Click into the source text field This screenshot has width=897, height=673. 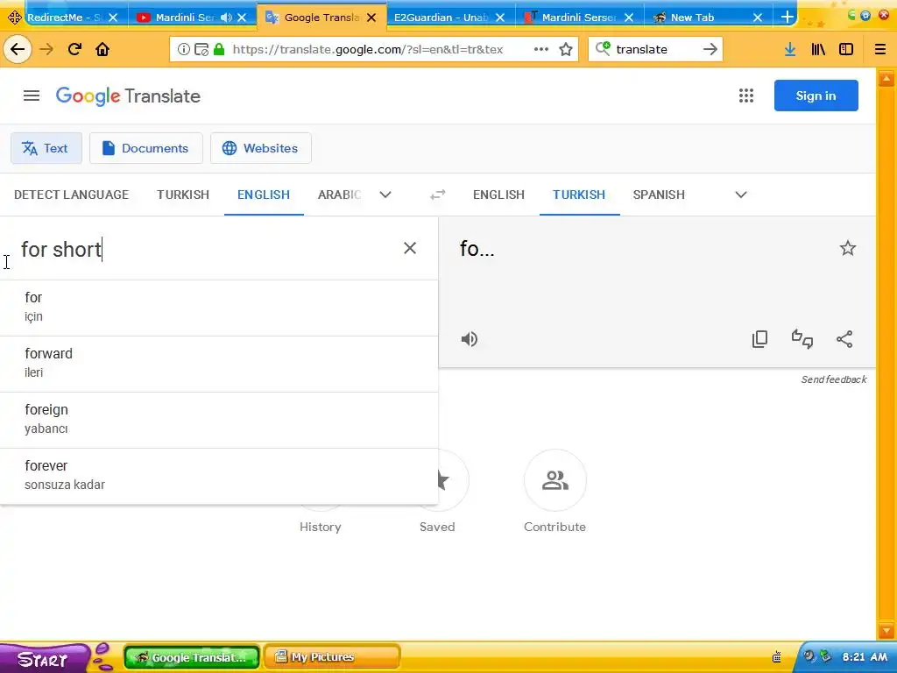[x=206, y=250]
